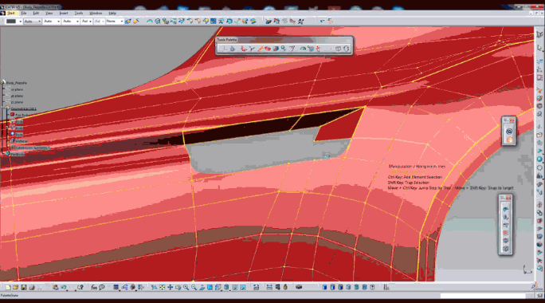Click the Save icon in bottom toolbar
Image resolution: width=545 pixels, height=303 pixels.
tap(24, 287)
